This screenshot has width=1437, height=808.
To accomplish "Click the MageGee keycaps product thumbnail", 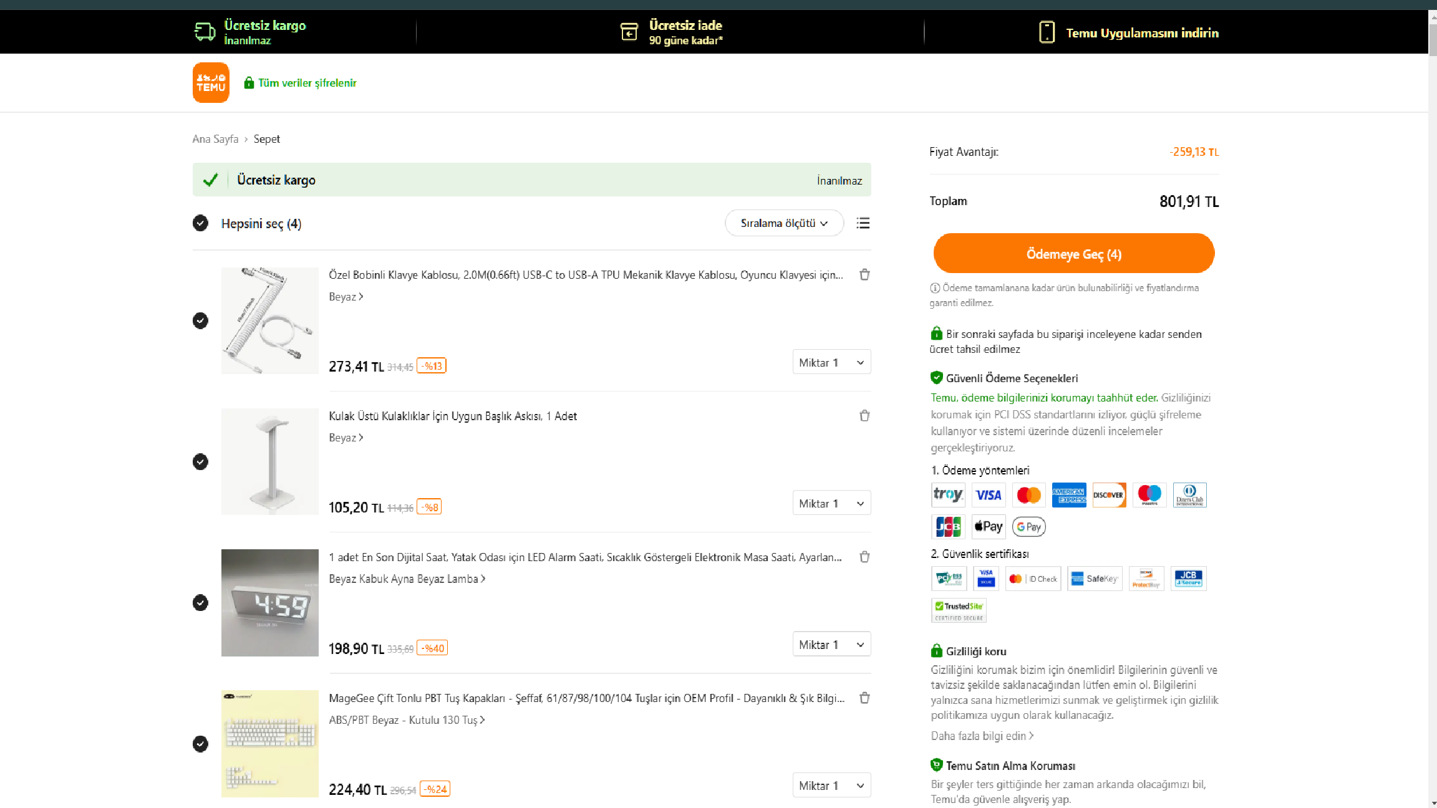I will point(269,743).
